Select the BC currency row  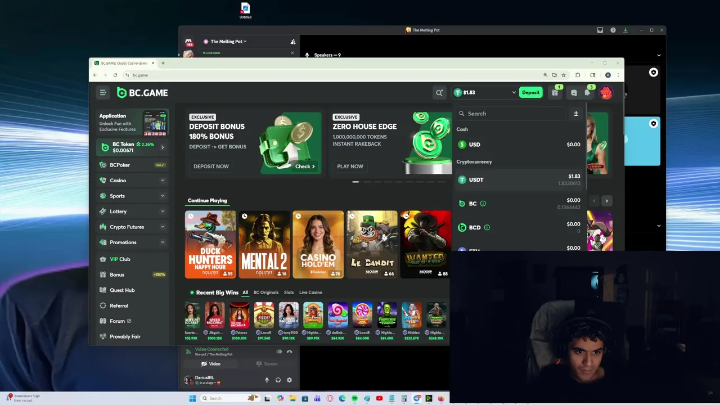pyautogui.click(x=520, y=204)
